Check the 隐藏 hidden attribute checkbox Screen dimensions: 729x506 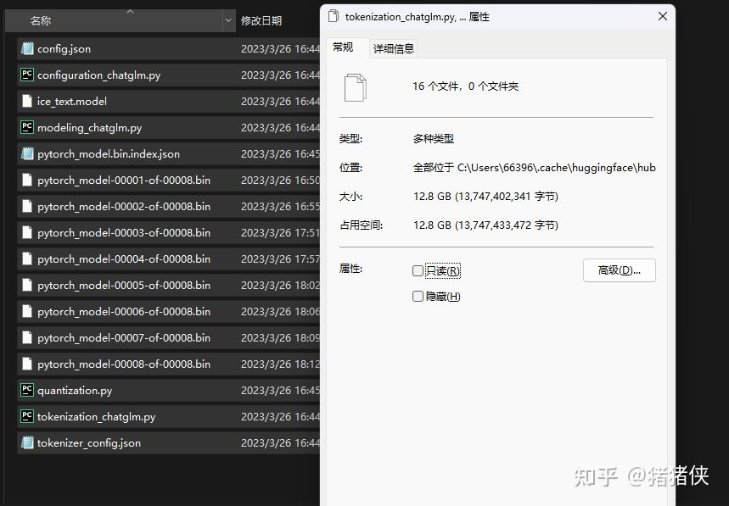coord(417,296)
